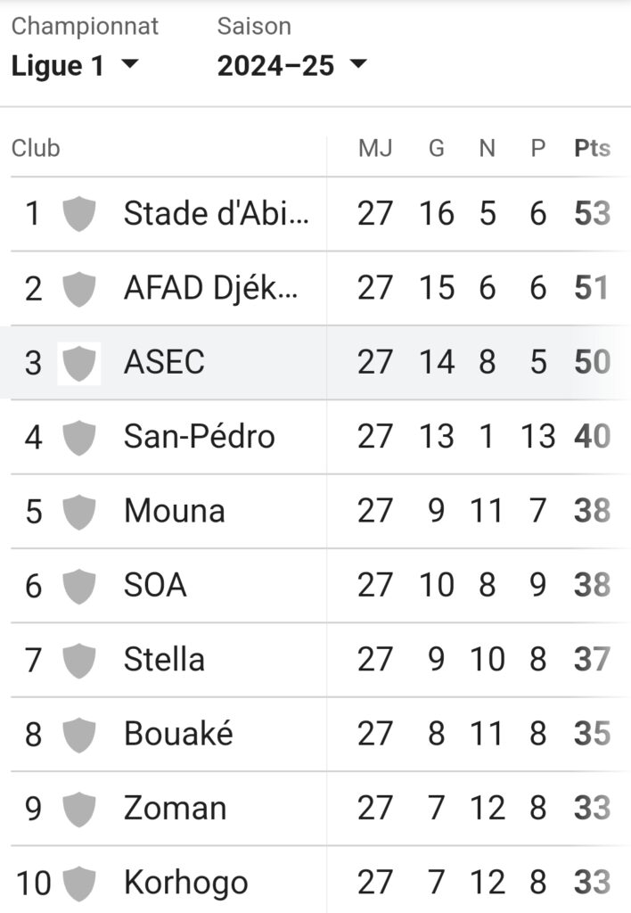Open the Korhogo team name link

click(x=186, y=883)
